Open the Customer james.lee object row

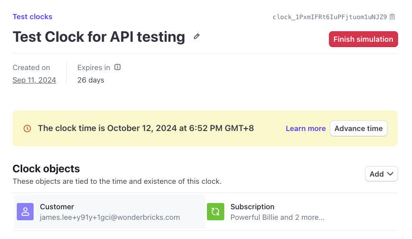[109, 212]
